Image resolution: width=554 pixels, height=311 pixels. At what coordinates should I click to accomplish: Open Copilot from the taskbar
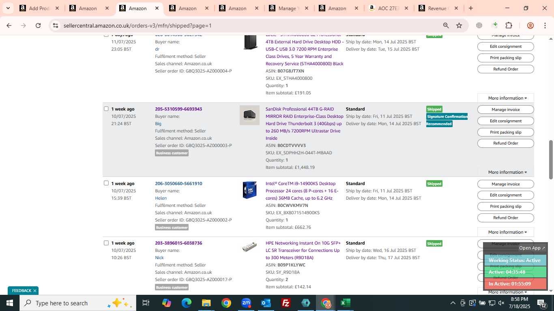point(166,303)
